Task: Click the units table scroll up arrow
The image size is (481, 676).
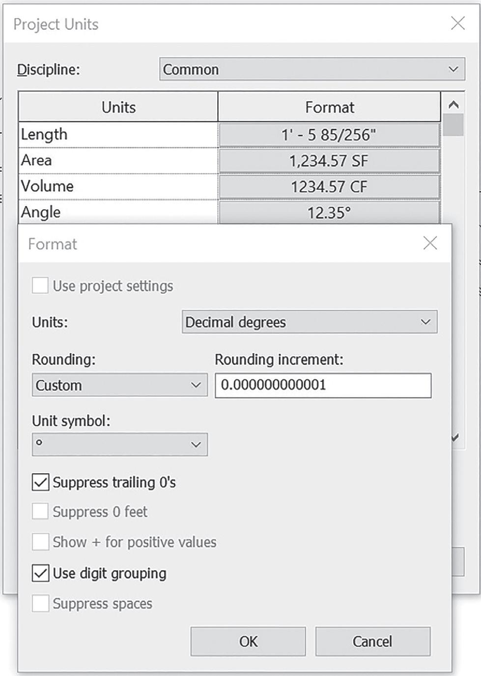Action: (x=453, y=104)
